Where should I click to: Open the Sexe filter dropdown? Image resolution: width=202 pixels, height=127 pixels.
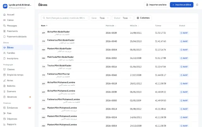100,18
